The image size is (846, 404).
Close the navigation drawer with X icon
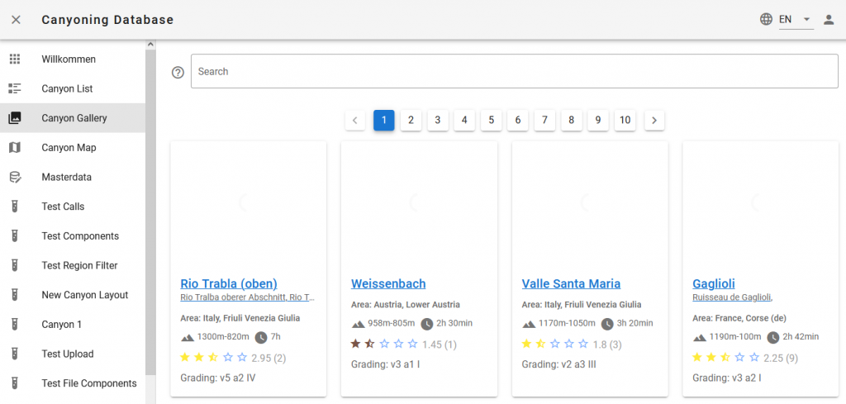(x=16, y=20)
